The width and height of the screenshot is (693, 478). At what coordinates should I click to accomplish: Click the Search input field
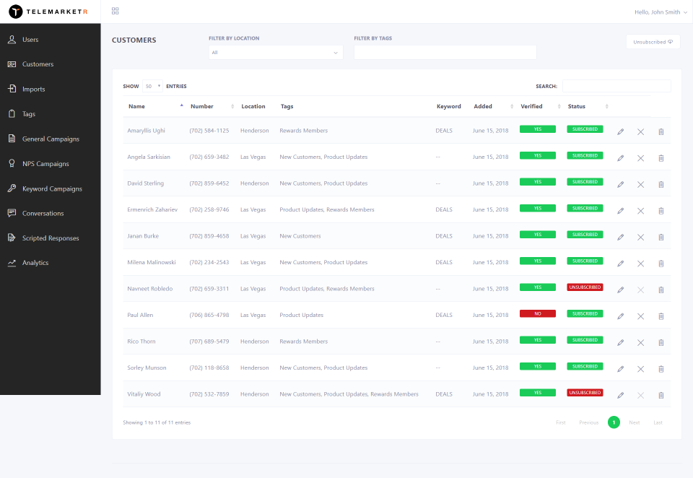(616, 86)
